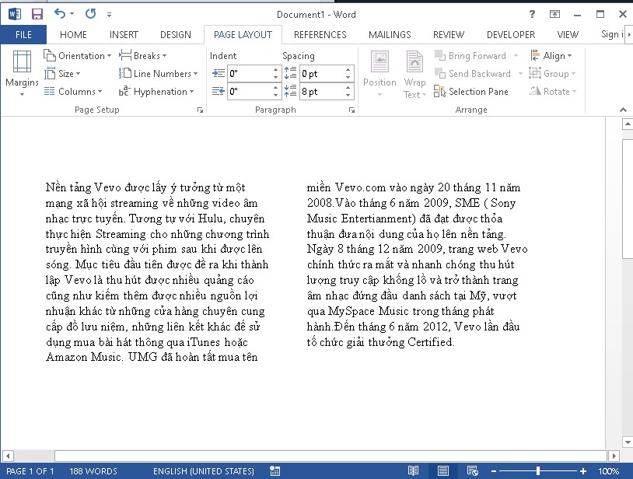Open the FILE menu
The width and height of the screenshot is (633, 479).
[23, 35]
